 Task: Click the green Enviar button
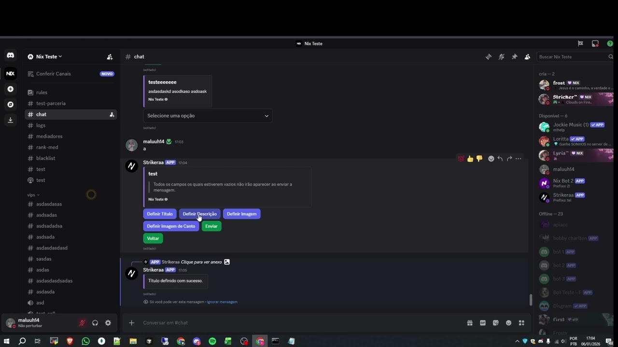tap(211, 226)
